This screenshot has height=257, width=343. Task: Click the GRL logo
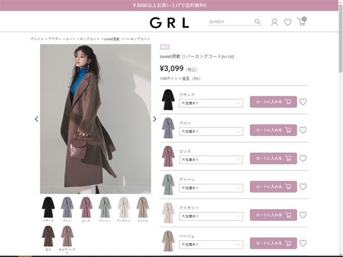169,23
